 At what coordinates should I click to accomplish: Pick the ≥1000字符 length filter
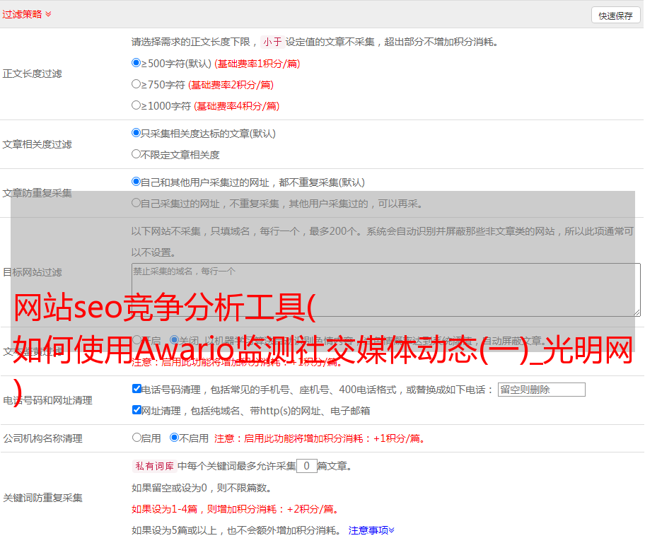point(136,105)
